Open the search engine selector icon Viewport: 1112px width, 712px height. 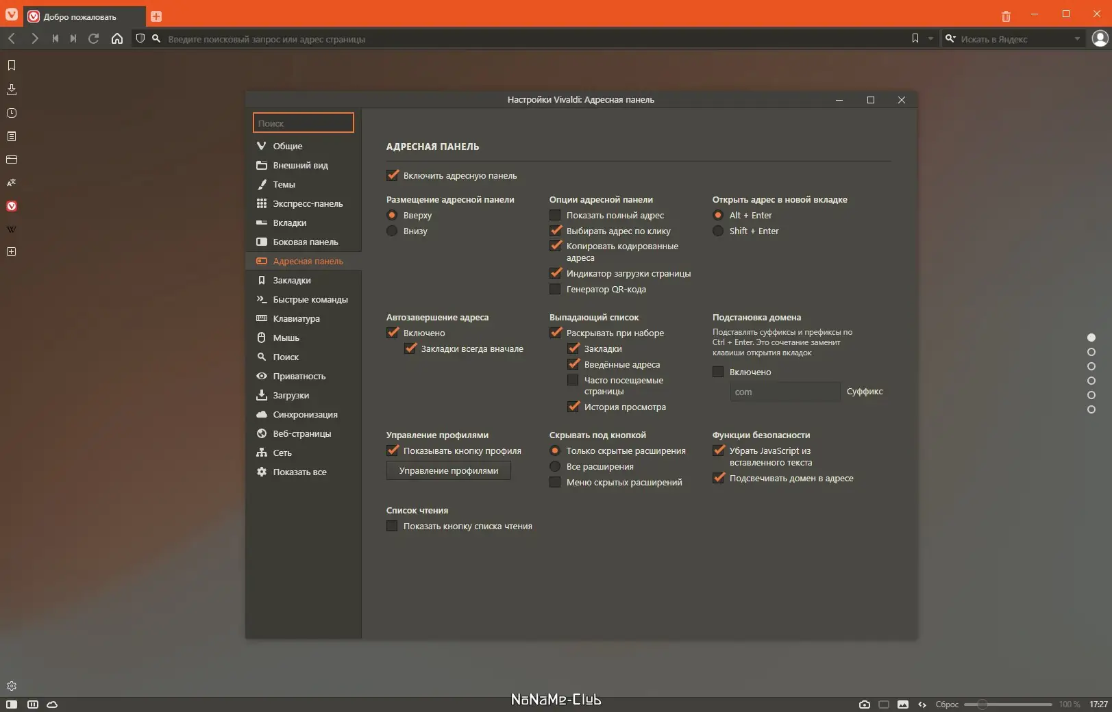pyautogui.click(x=950, y=38)
